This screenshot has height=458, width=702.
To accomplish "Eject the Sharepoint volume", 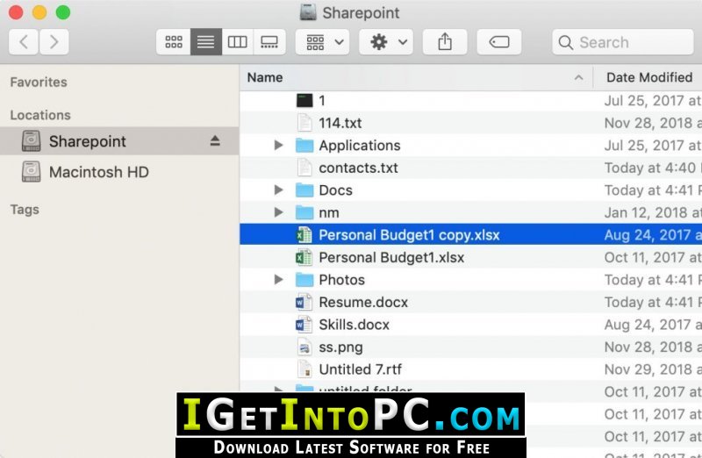I will pyautogui.click(x=215, y=141).
